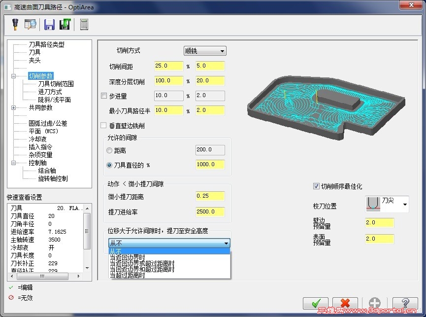Open 平面 (WCS) tree page

click(x=43, y=131)
